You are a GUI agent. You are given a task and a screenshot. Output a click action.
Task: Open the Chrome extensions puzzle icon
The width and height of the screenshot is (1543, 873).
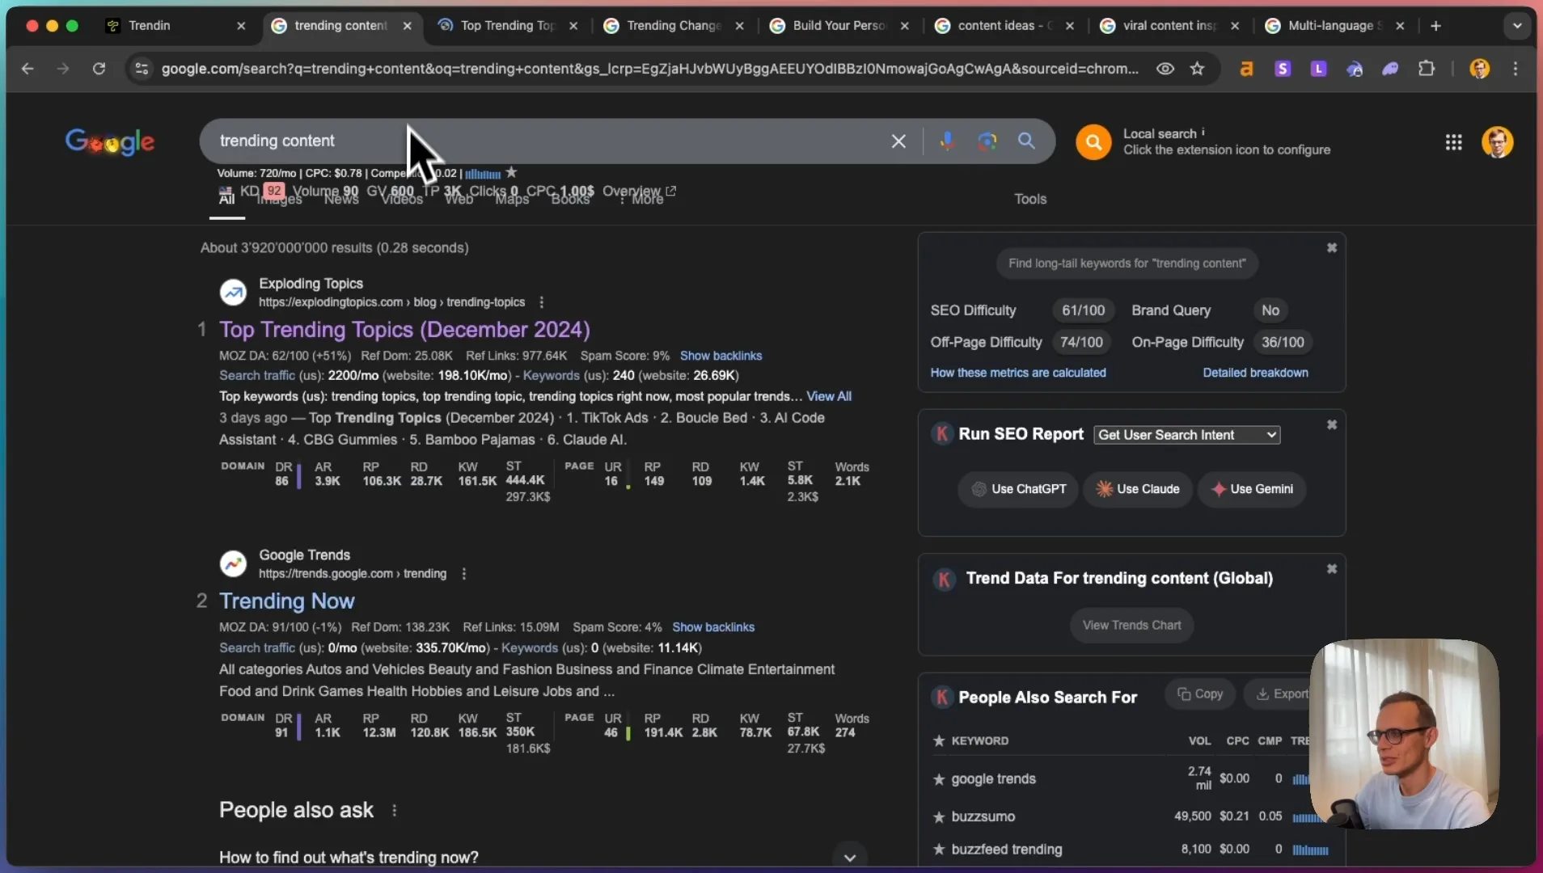pyautogui.click(x=1427, y=69)
